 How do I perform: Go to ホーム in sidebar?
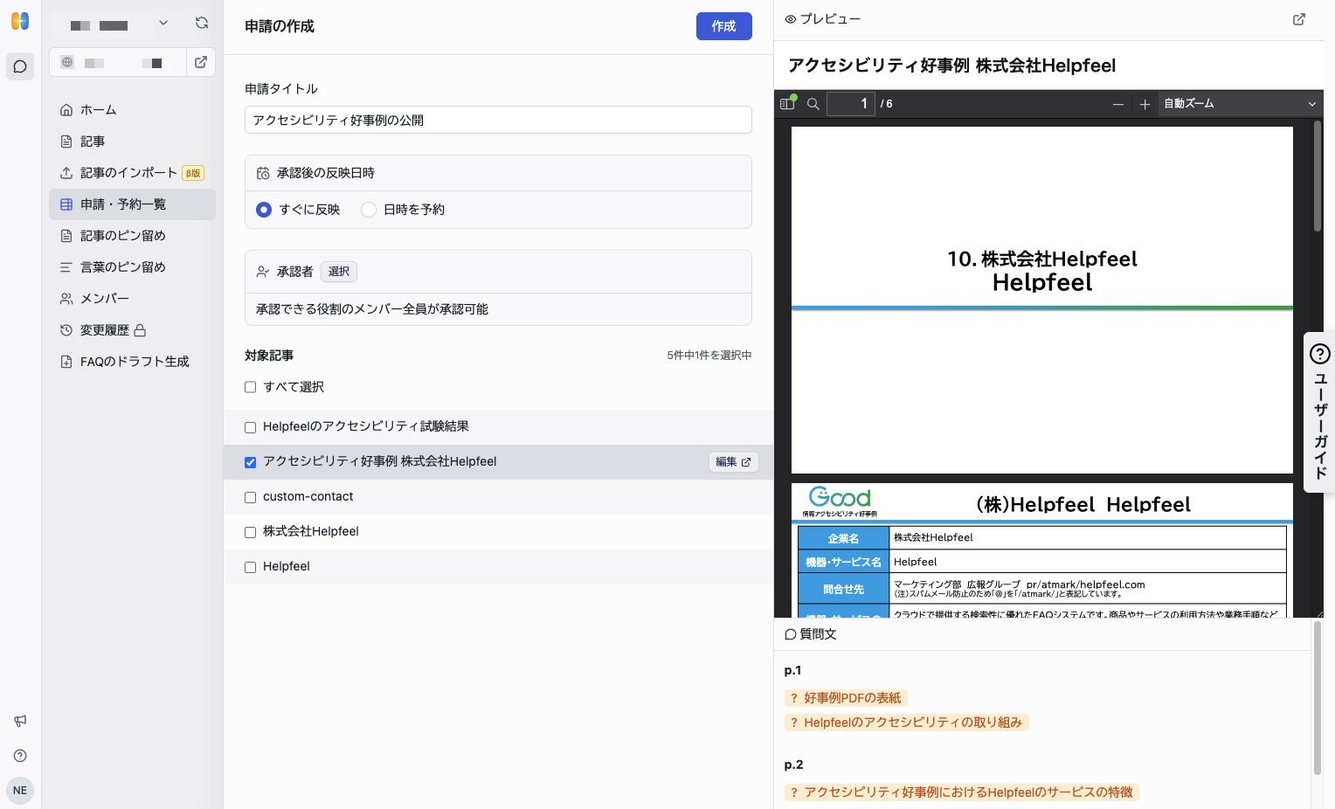coord(132,110)
